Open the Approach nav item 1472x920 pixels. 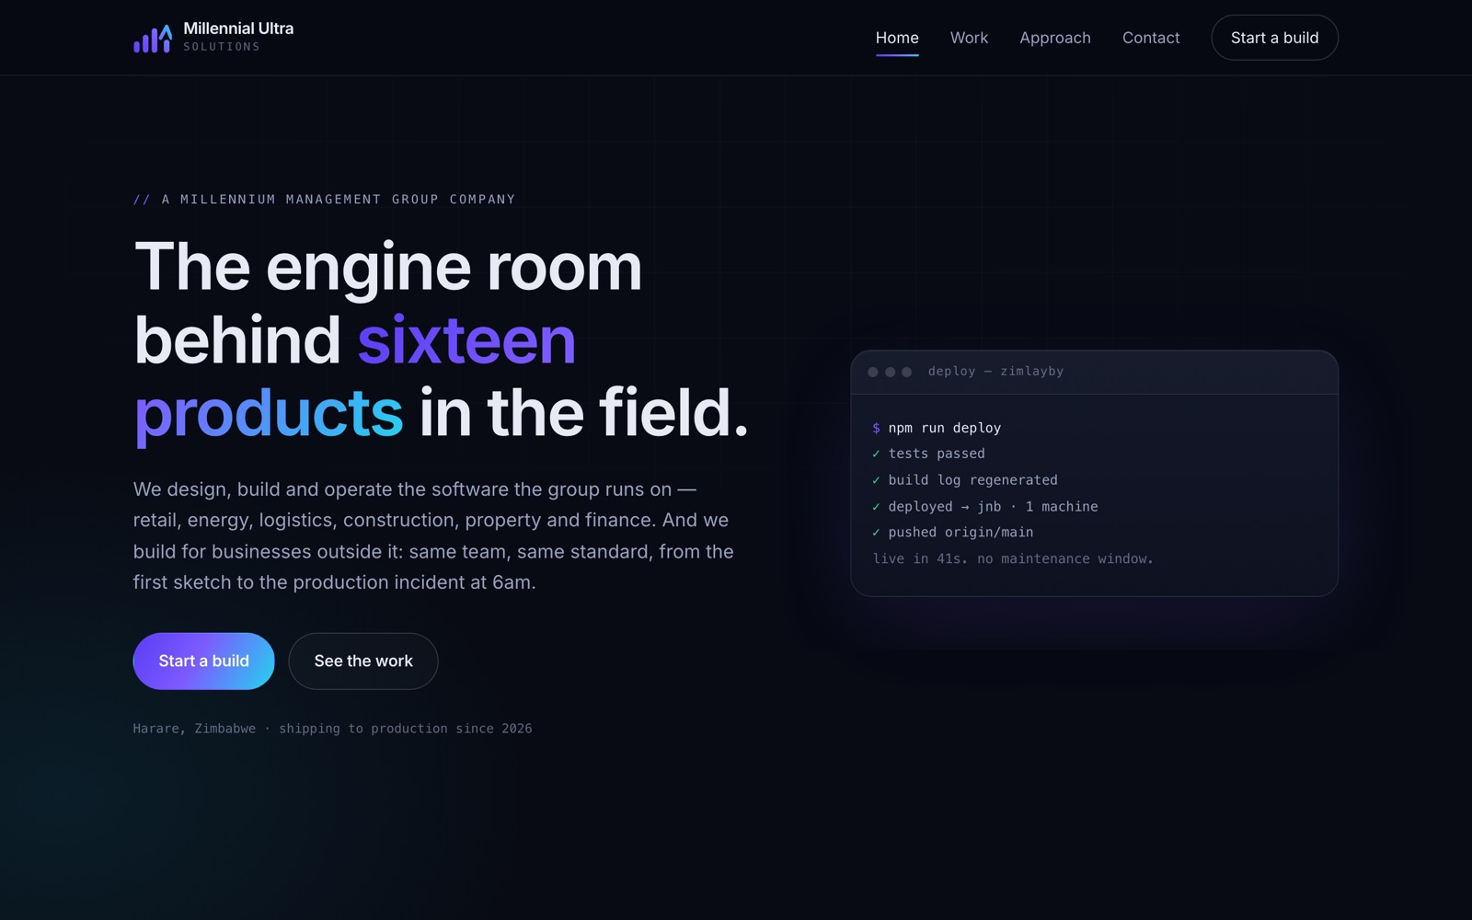(1055, 38)
